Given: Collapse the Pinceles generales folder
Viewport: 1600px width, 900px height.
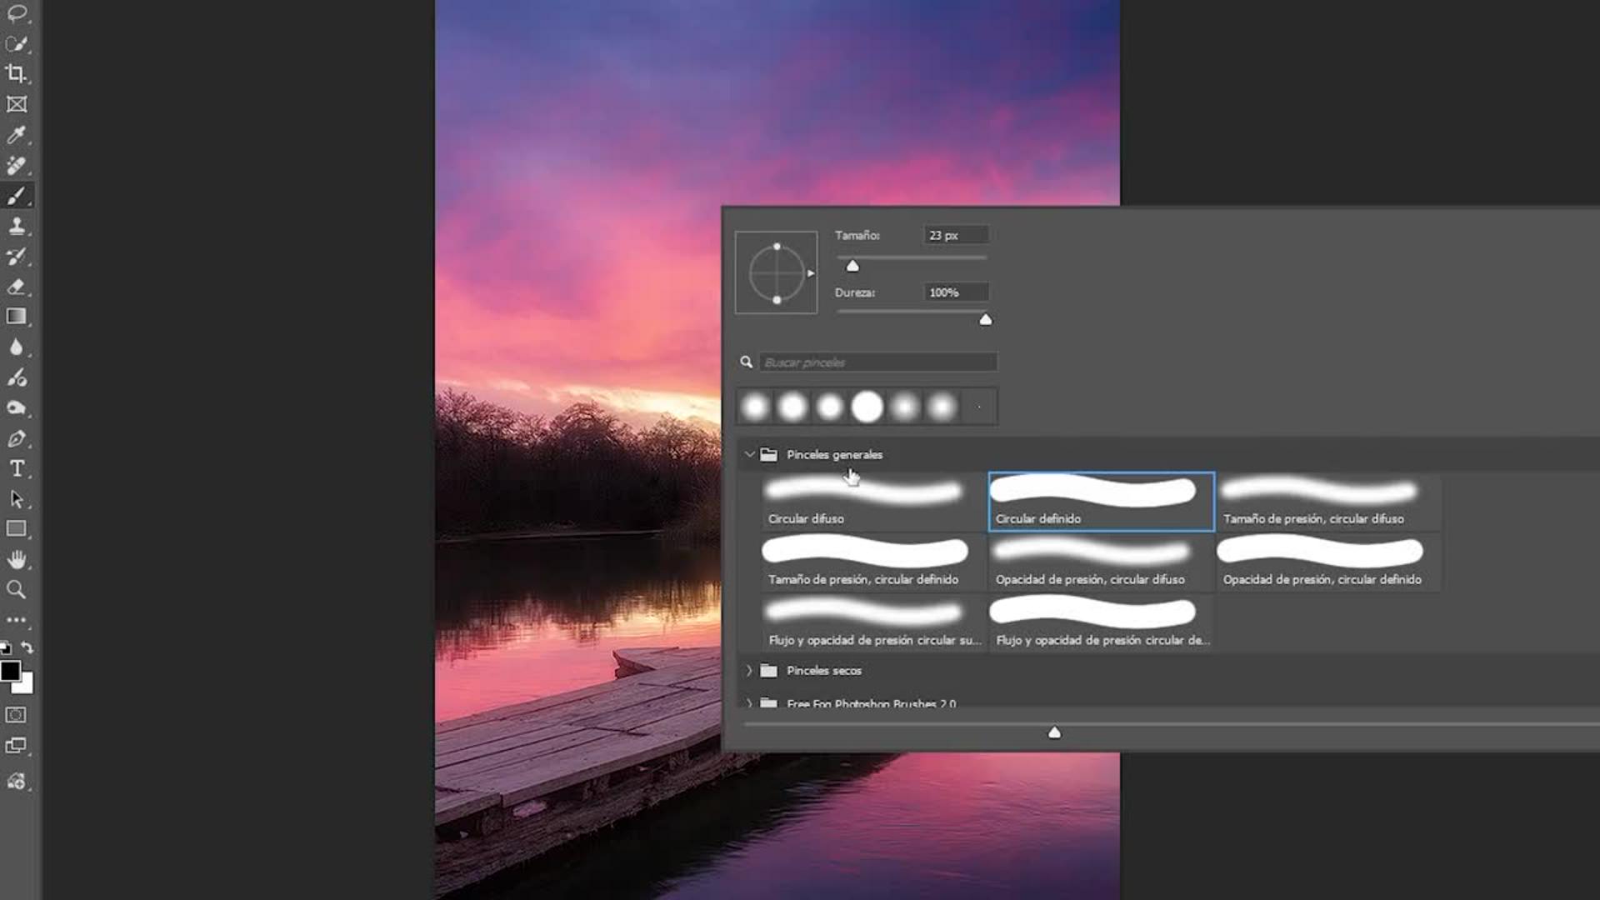Looking at the screenshot, I should click(x=749, y=454).
